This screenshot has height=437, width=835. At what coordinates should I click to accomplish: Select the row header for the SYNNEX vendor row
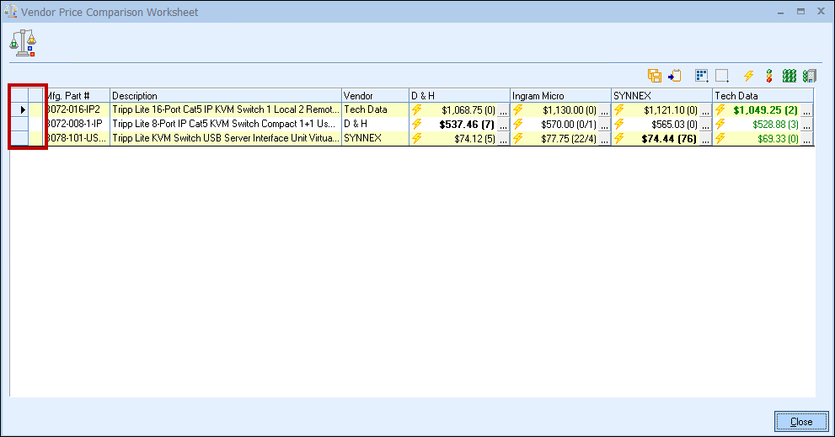(19, 138)
